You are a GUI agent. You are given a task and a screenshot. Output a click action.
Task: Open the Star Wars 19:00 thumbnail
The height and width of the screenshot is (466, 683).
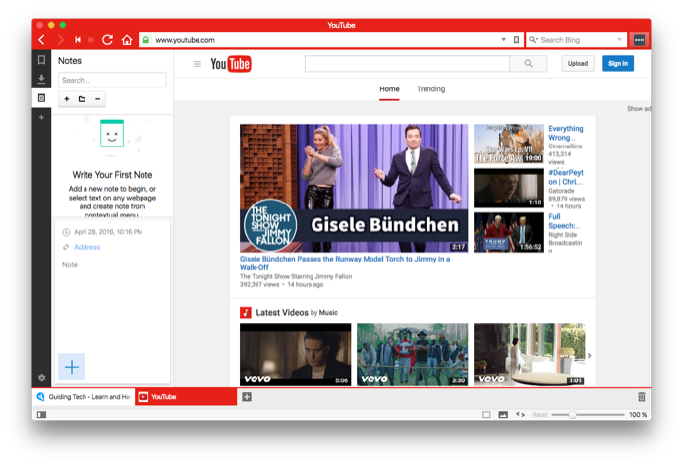[x=509, y=144]
